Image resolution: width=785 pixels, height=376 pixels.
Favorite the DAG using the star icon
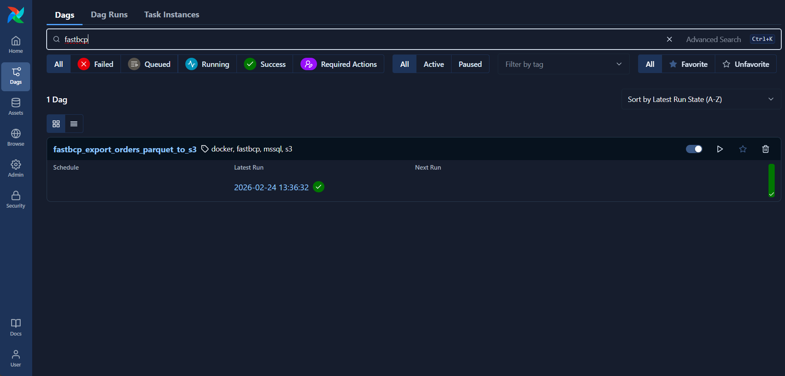click(743, 149)
